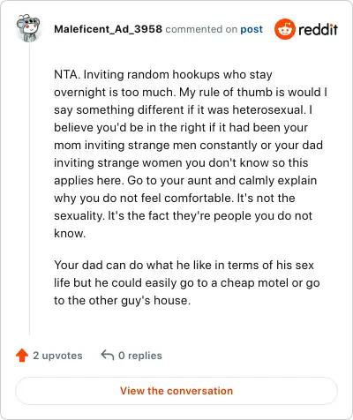This screenshot has width=353, height=420.
Task: Click the last line "to the other guy's house."
Action: [x=122, y=301]
